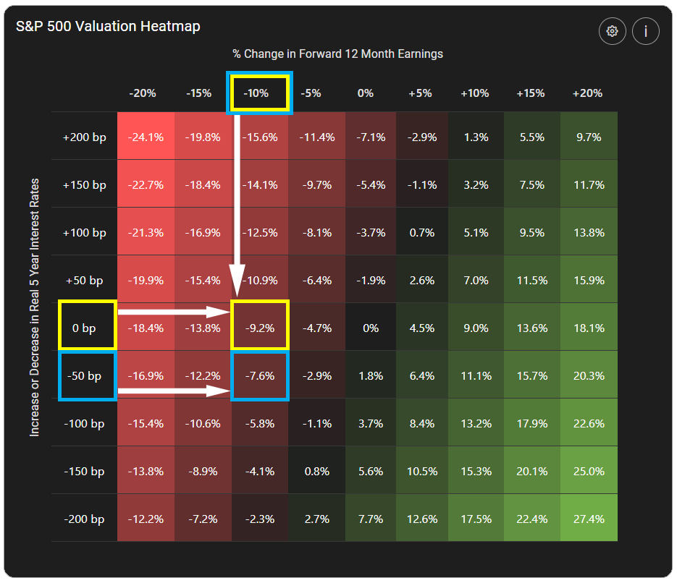
Task: Select the highlighted 0 bp row label
Action: [x=86, y=327]
